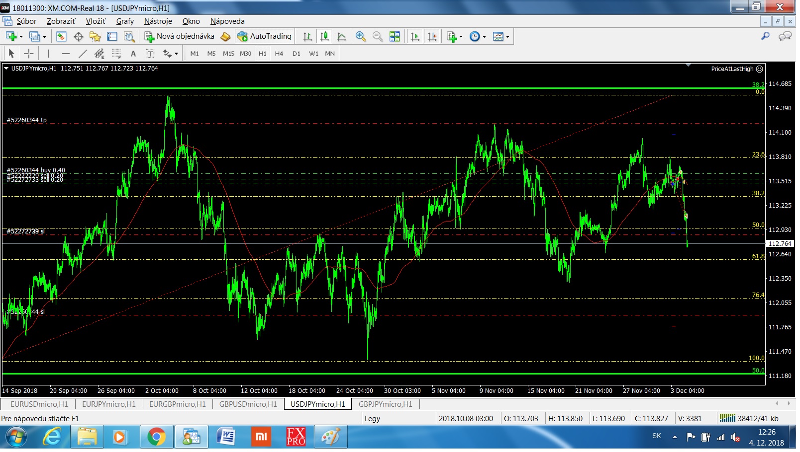The width and height of the screenshot is (800, 452).
Task: Expand the Periods dropdown arrow
Action: click(x=484, y=37)
